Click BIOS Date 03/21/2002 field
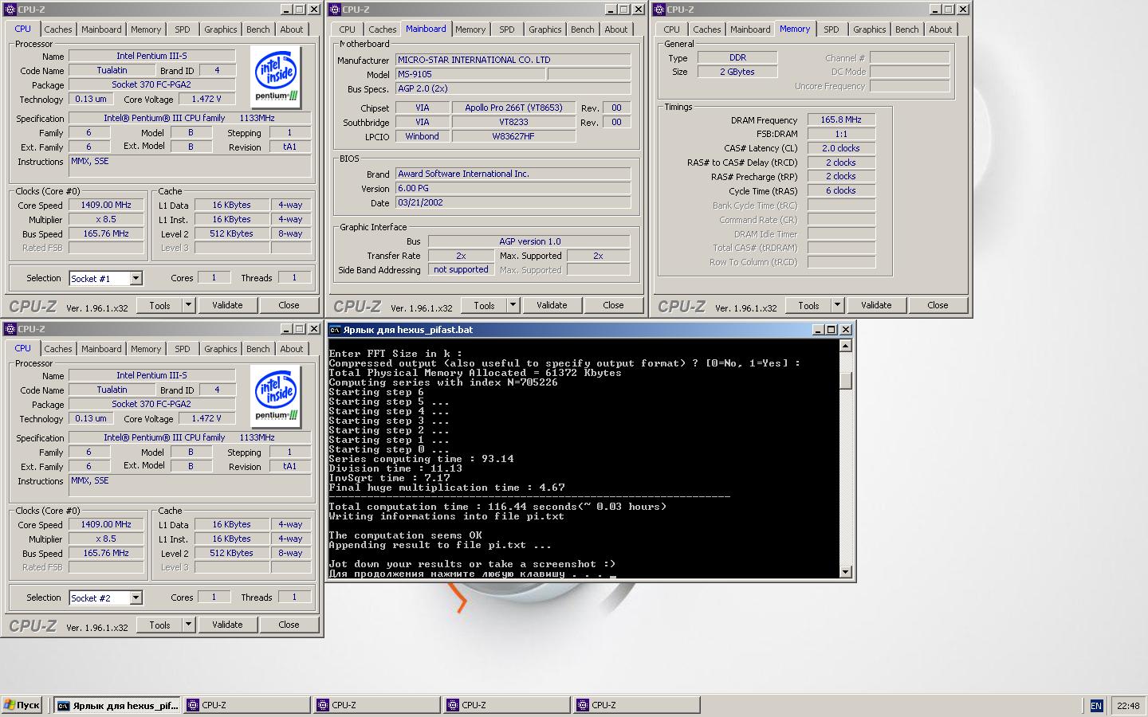 coord(513,202)
